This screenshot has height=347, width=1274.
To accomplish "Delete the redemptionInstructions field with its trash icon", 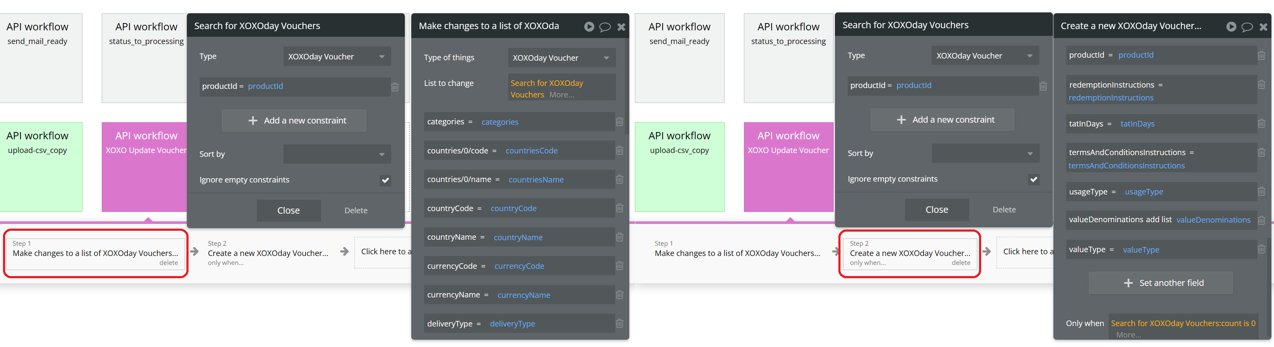I will [x=1262, y=85].
